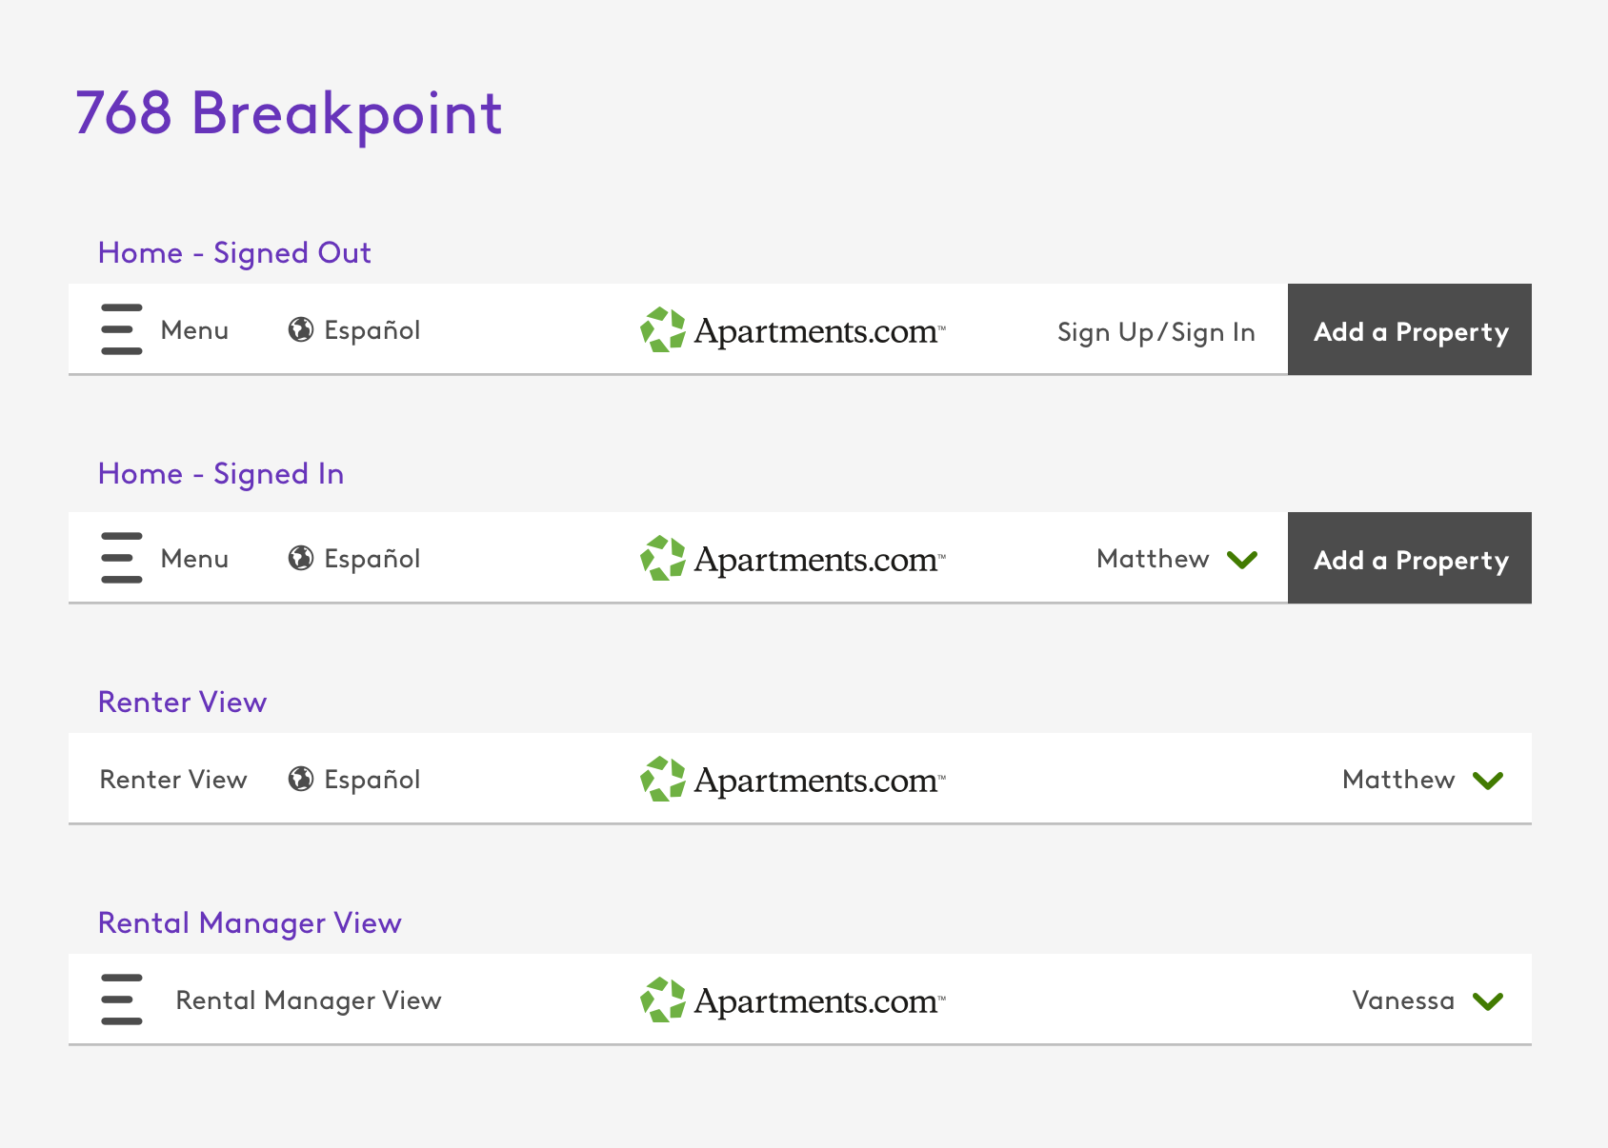Viewport: 1608px width, 1148px height.
Task: Click globe icon in Renter View header
Action: (301, 779)
